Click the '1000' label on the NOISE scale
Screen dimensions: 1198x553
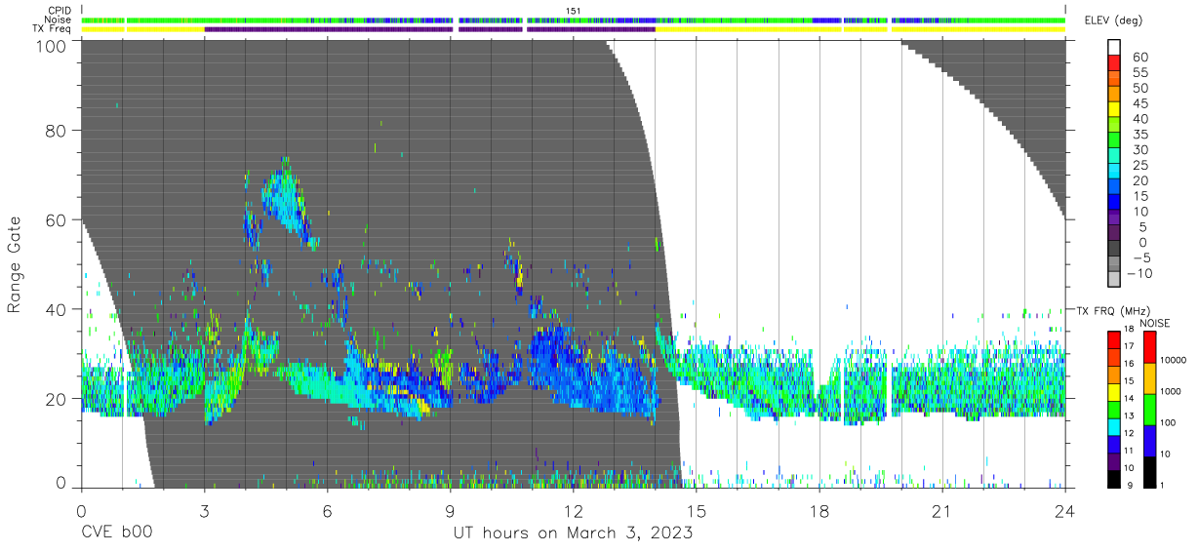click(1169, 393)
